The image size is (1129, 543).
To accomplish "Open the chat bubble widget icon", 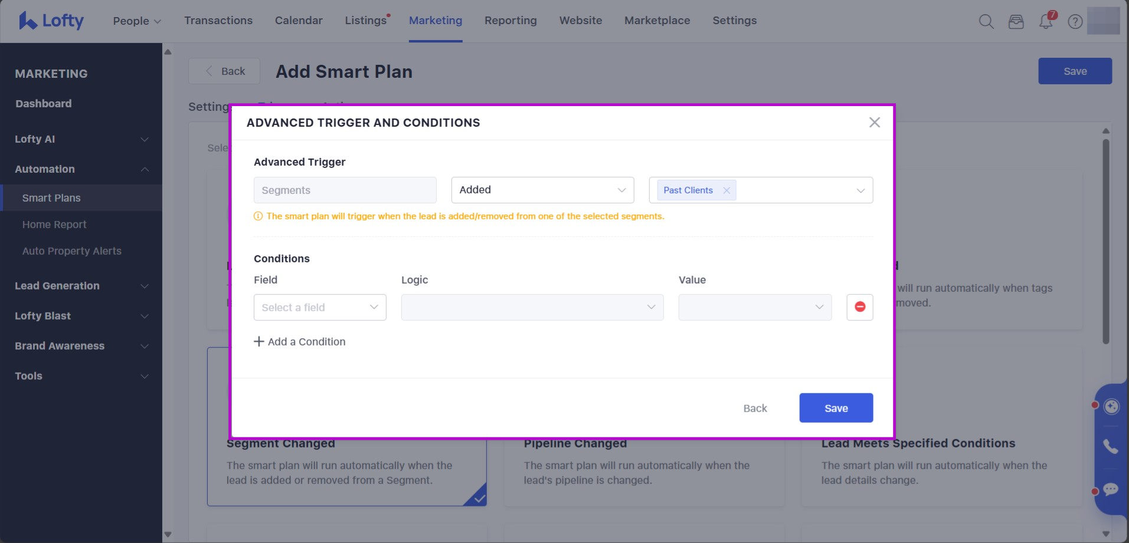I will (1111, 489).
